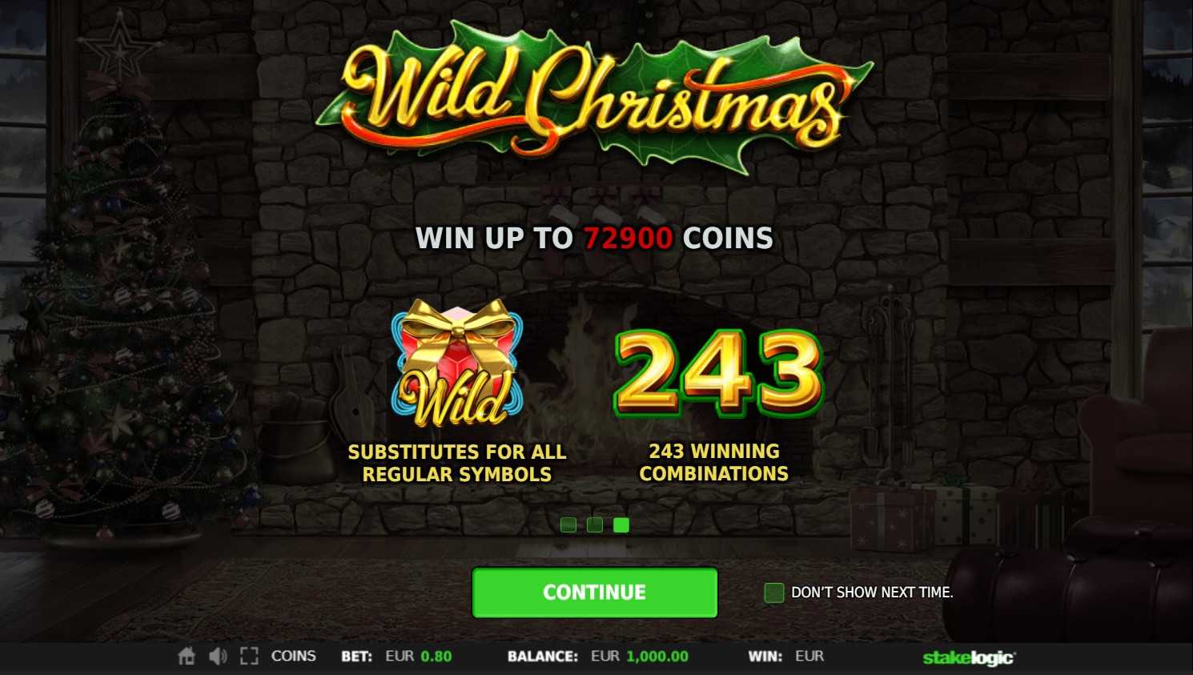The height and width of the screenshot is (675, 1193).
Task: Switch display to COINS mode
Action: point(293,656)
